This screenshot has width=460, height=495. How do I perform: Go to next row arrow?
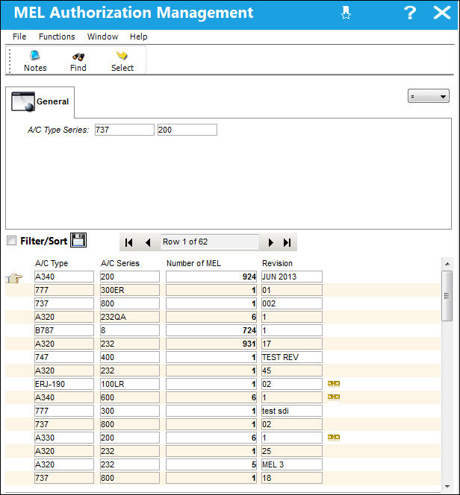[270, 242]
